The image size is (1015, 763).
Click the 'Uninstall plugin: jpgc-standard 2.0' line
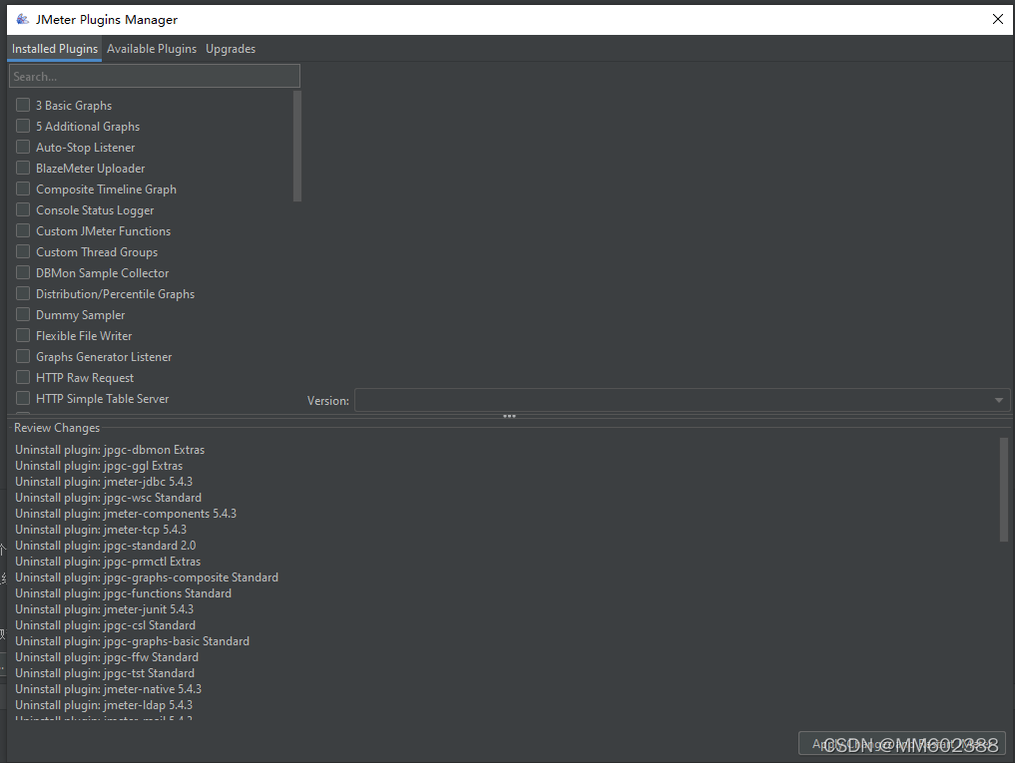[106, 546]
